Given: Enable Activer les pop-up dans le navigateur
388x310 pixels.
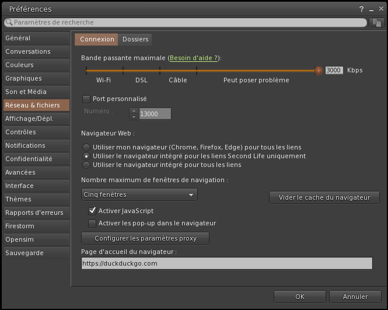Looking at the screenshot, I should coord(92,223).
